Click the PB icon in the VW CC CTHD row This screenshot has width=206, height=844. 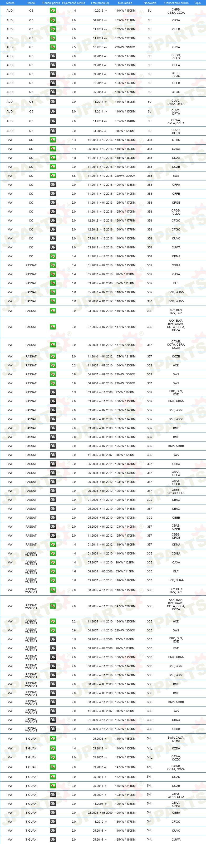tap(53, 140)
